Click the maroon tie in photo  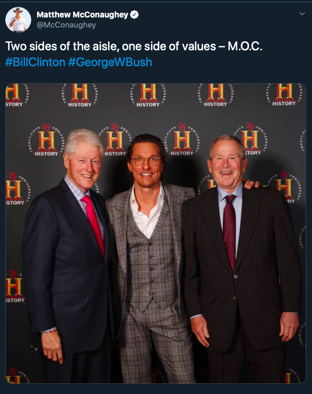point(229,231)
